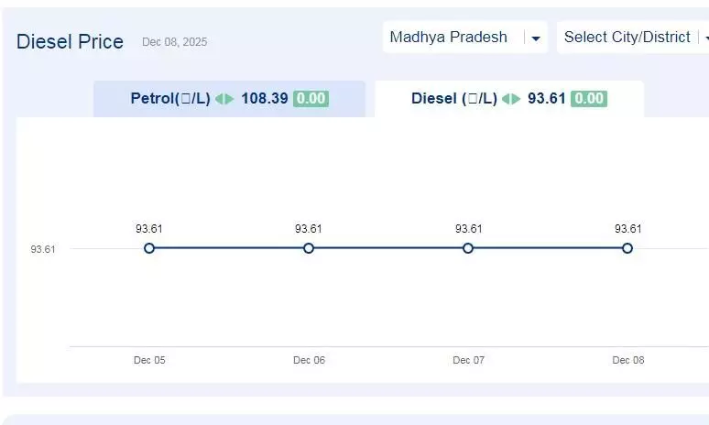The height and width of the screenshot is (425, 709).
Task: Click the trend arrows icon in Diesel tab
Action: pos(511,99)
